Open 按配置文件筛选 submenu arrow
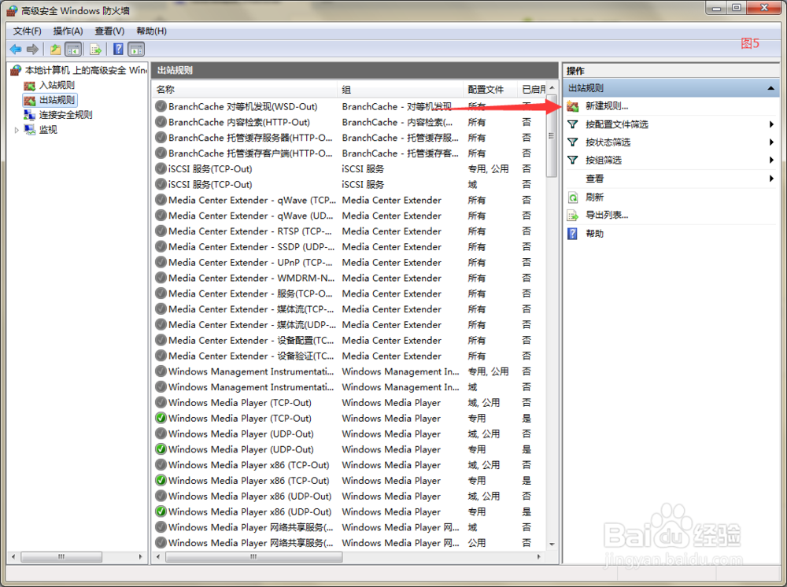 771,124
